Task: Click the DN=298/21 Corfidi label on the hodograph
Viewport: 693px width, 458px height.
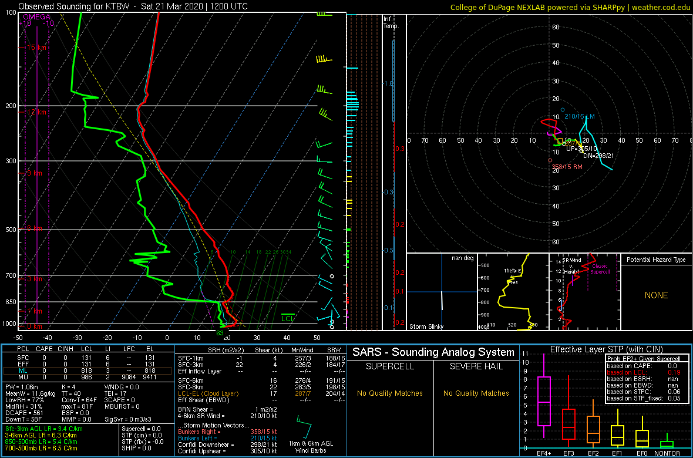Action: coord(598,156)
